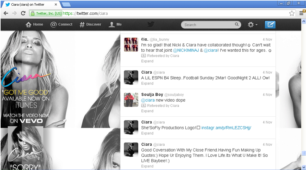Click the browser forward arrow
Screen dimensions: 306x170
pyautogui.click(x=14, y=13)
